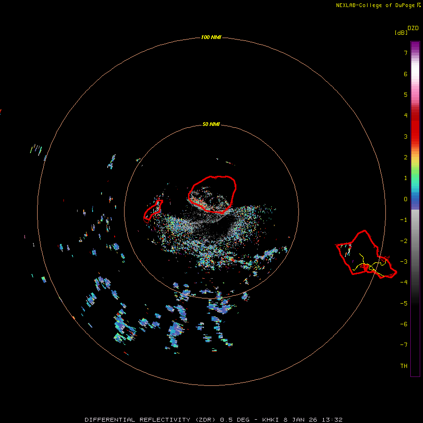Click the red island outline with yellow roads
423x423 pixels.
(x=366, y=254)
